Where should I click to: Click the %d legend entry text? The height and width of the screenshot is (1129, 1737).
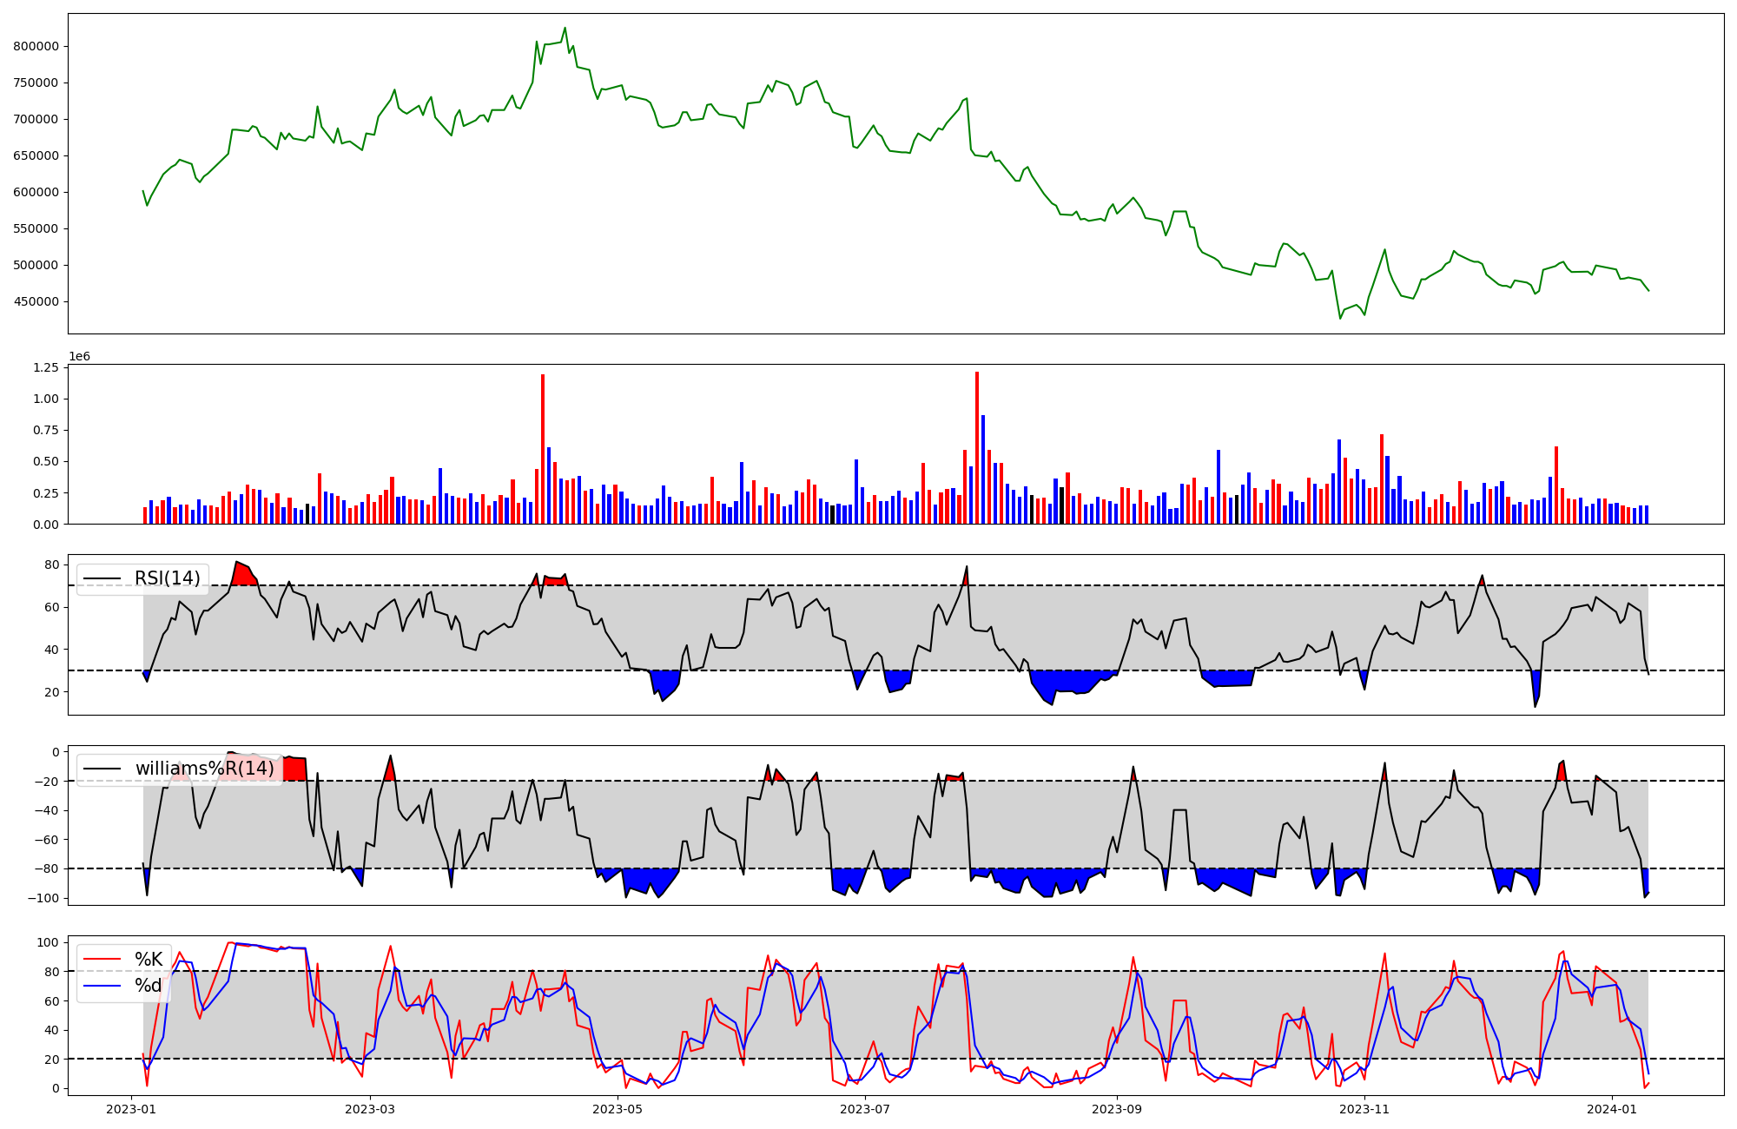pyautogui.click(x=149, y=986)
